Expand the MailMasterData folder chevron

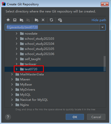coord(12,74)
